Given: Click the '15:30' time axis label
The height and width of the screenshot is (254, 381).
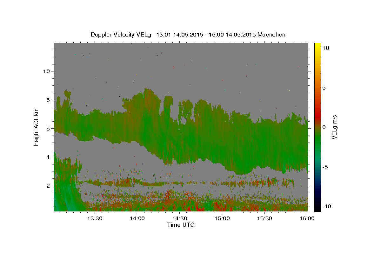Looking at the screenshot, I should [265, 219].
